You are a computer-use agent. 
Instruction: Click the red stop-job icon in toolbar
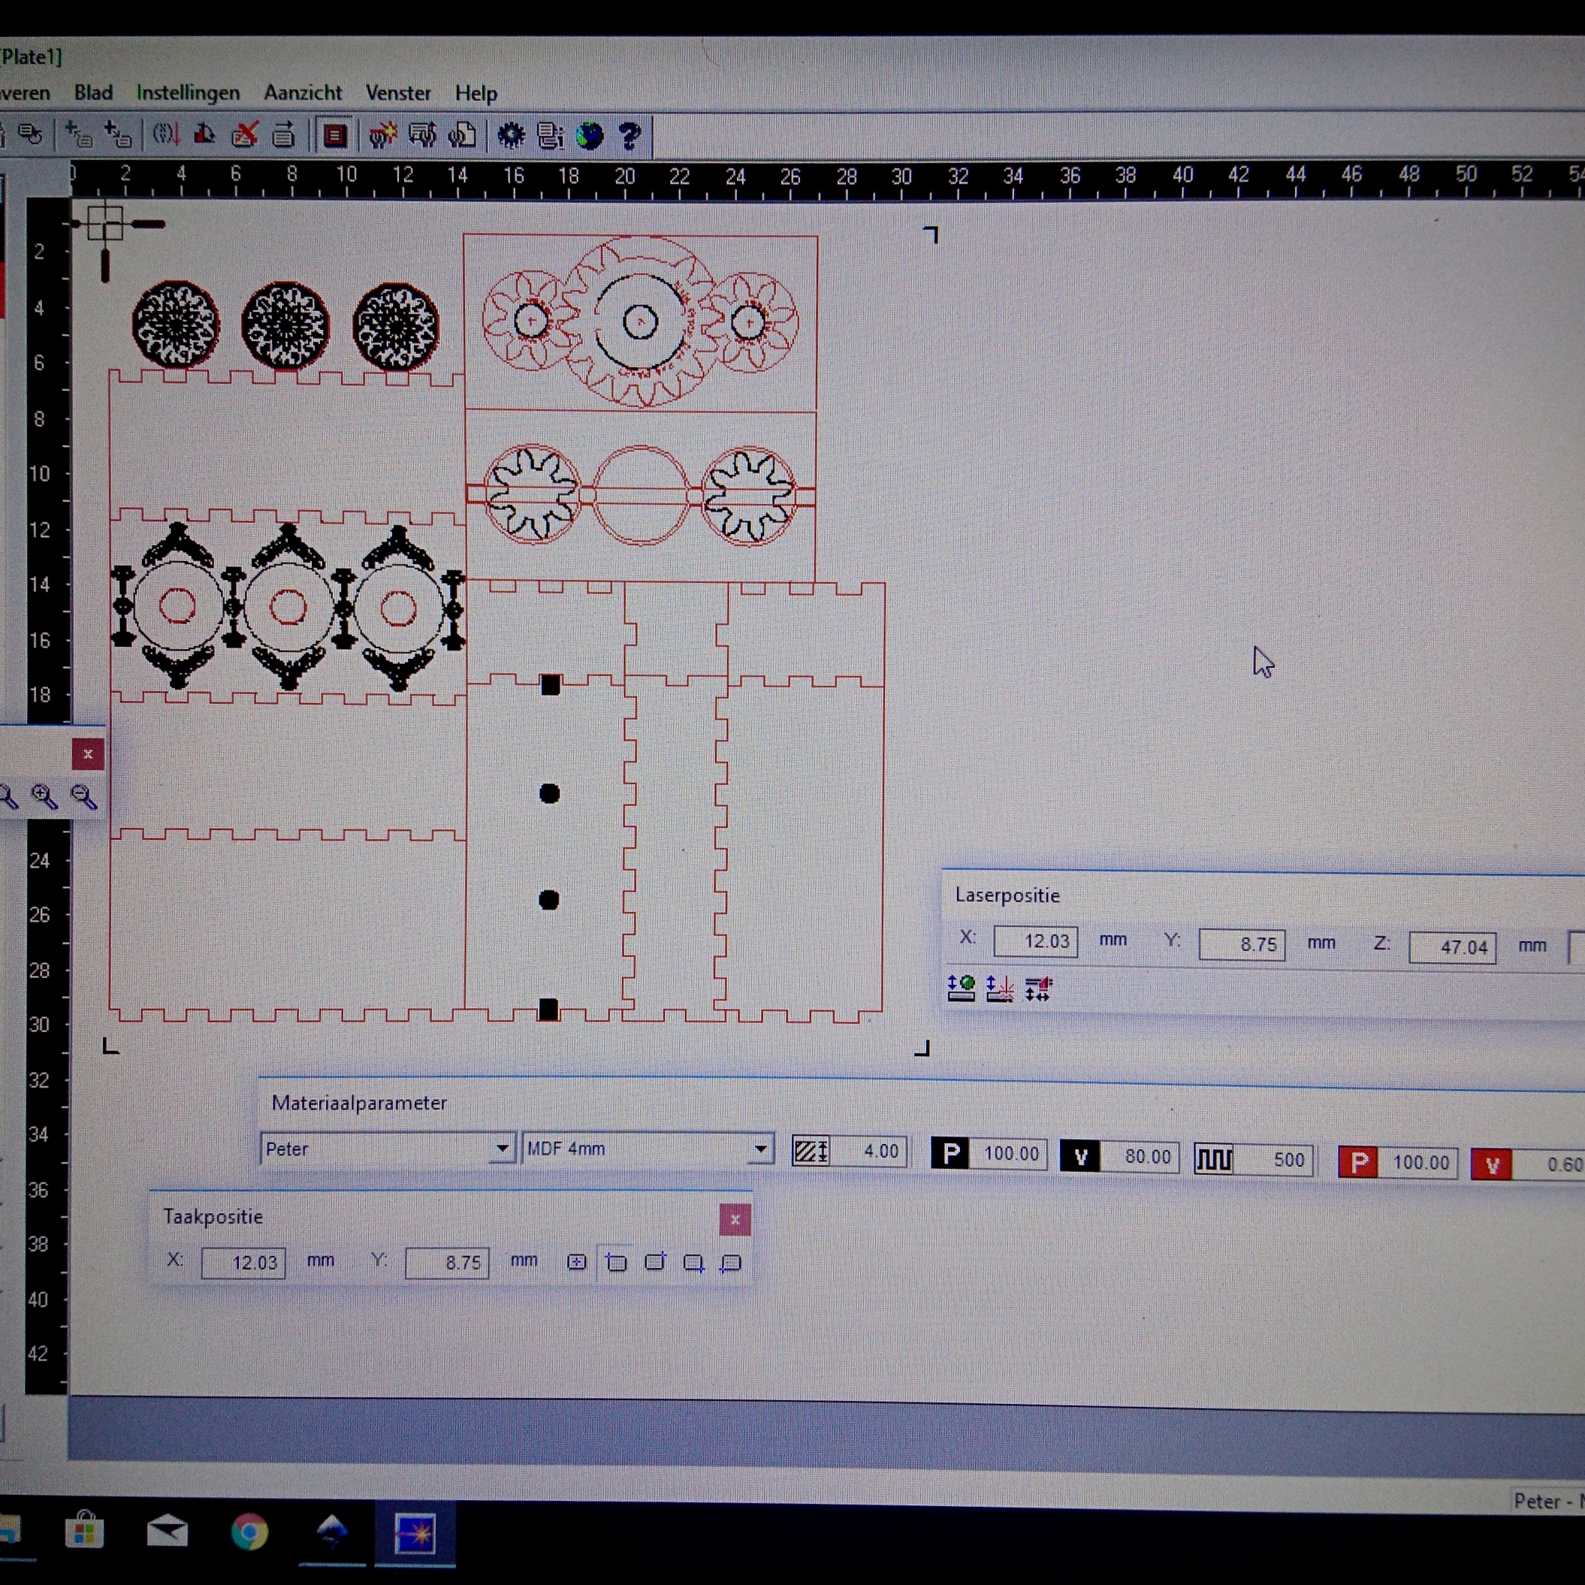point(335,135)
